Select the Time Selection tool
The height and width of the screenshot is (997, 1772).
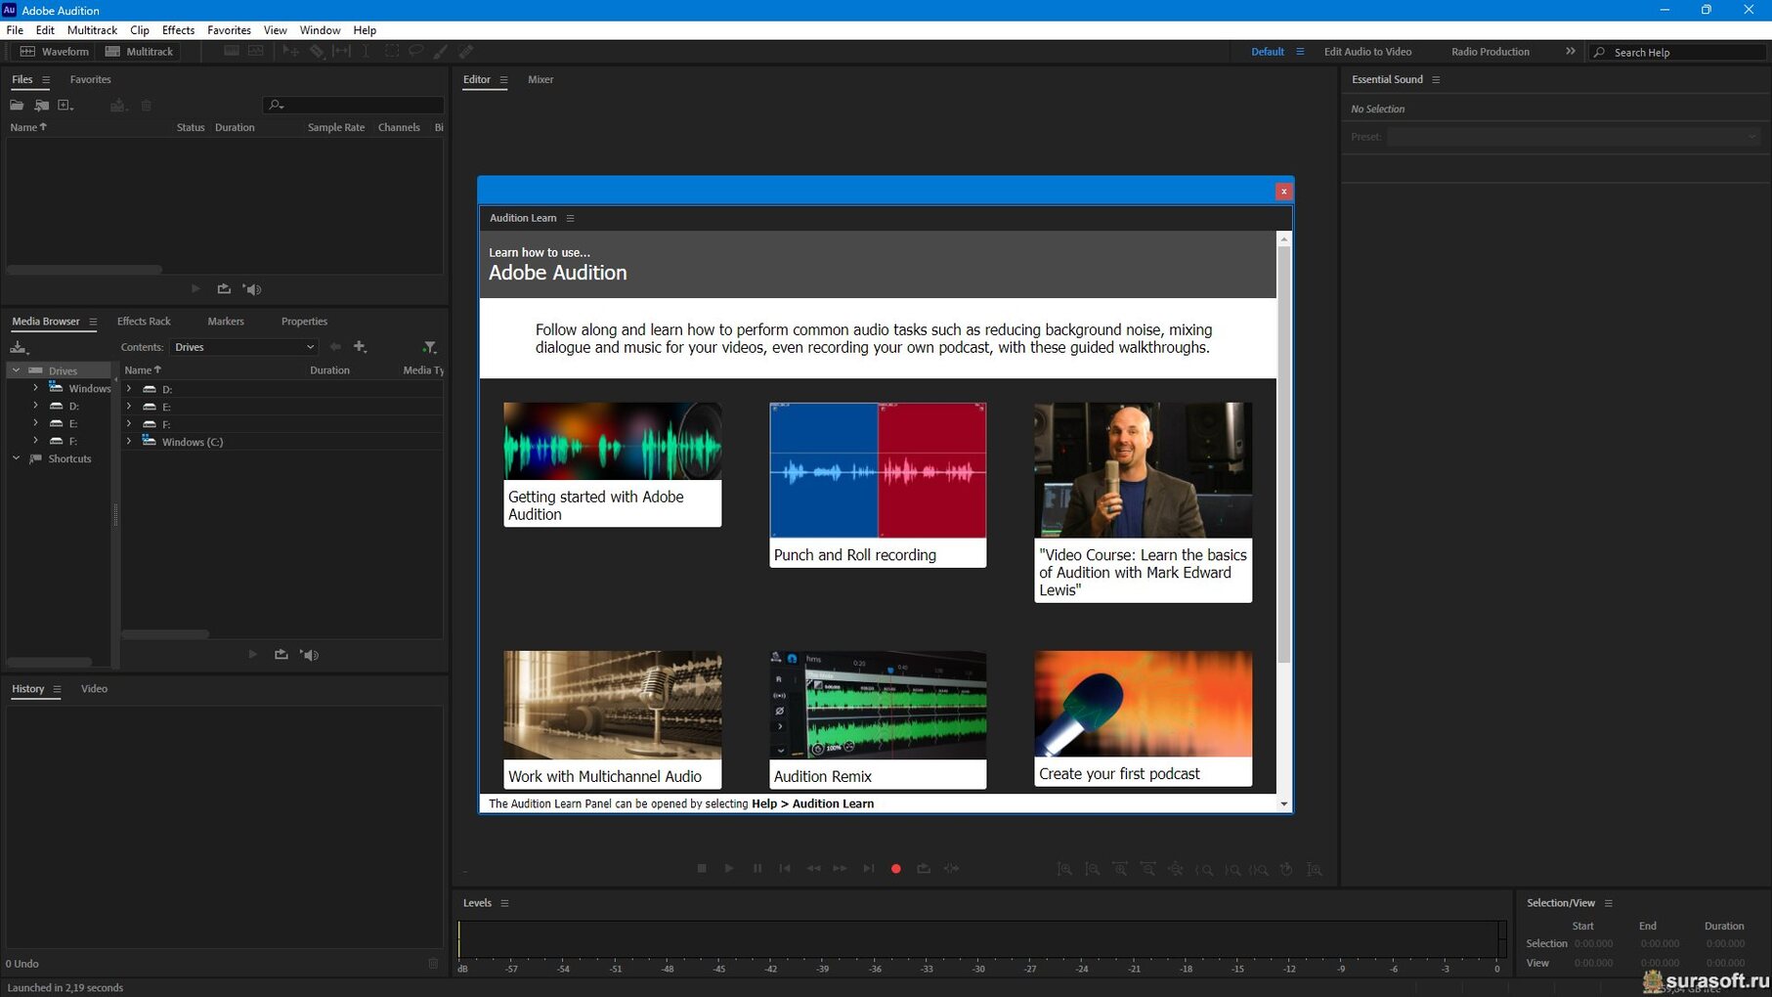[366, 52]
